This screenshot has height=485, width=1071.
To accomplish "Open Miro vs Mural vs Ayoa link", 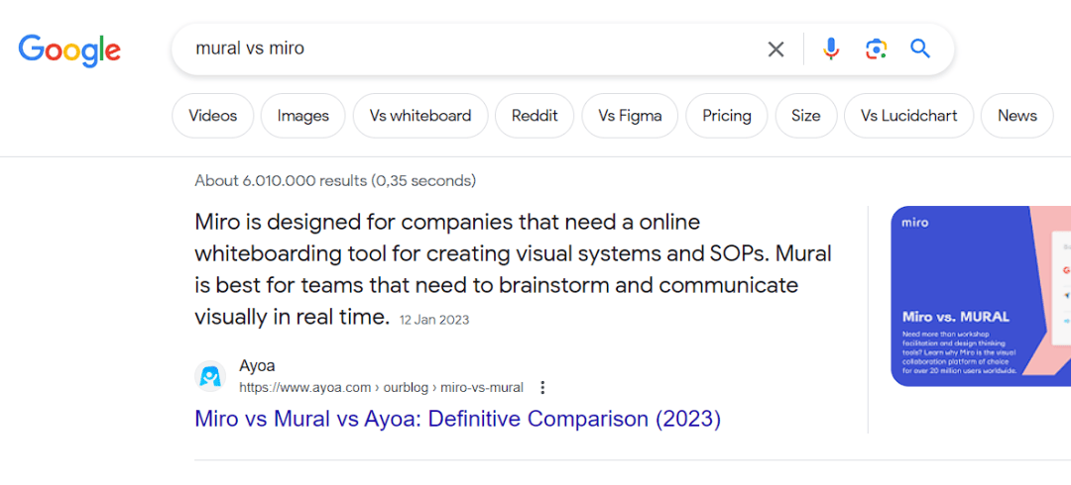I will tap(457, 418).
